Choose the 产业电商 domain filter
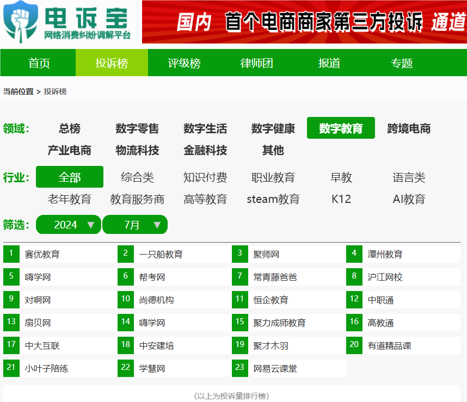 [70, 150]
